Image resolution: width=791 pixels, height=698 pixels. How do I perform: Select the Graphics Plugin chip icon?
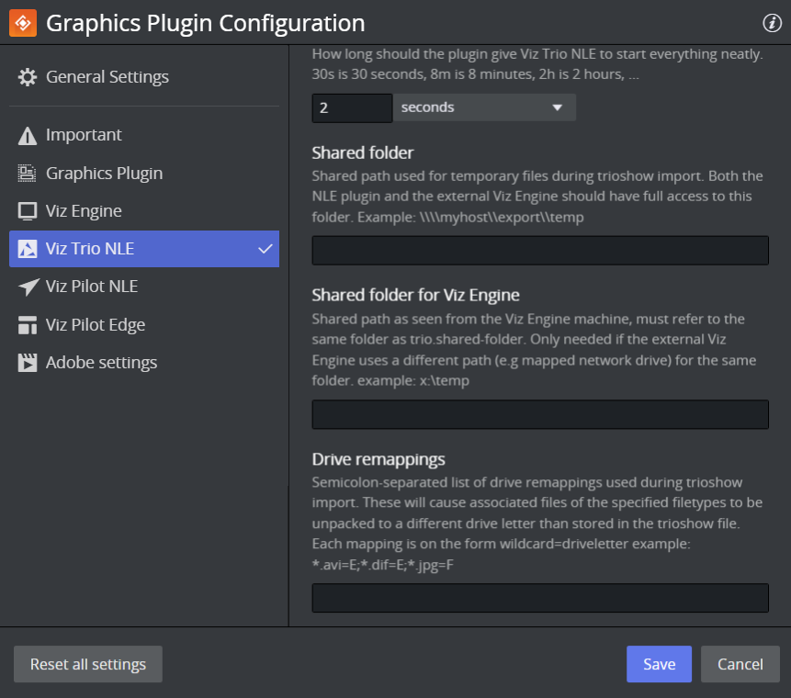(28, 172)
